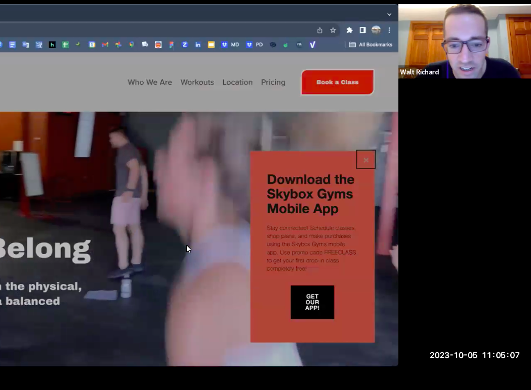Image resolution: width=531 pixels, height=390 pixels.
Task: Open the Pricing nav link
Action: tap(273, 82)
